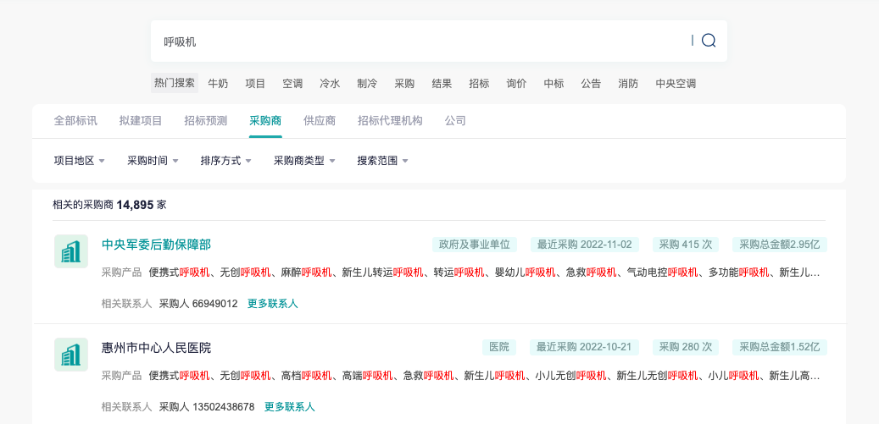The height and width of the screenshot is (424, 879).
Task: Click 更多联系人 link for 中央军委后勤保障部
Action: (x=272, y=304)
